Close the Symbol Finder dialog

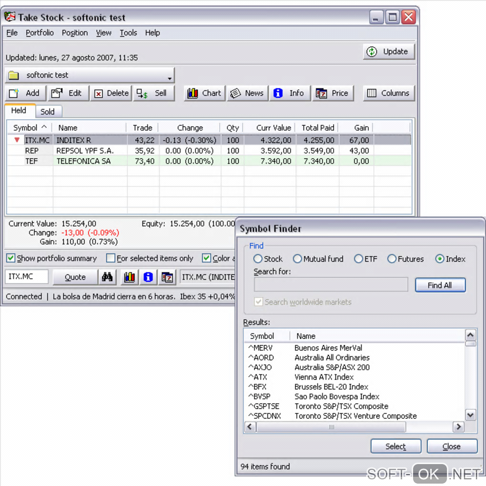[452, 446]
